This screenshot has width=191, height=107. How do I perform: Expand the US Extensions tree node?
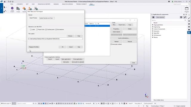pos(153,35)
